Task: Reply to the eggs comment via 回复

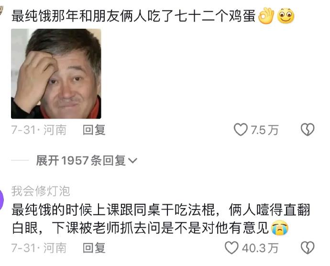Action: (x=94, y=130)
